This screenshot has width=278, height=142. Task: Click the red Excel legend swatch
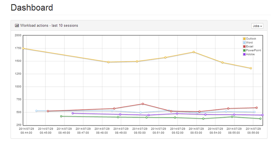(244, 46)
